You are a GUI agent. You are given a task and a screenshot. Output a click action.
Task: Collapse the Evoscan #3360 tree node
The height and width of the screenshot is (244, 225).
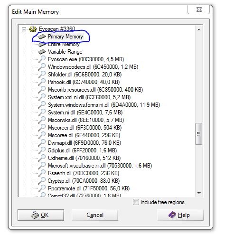[24, 29]
